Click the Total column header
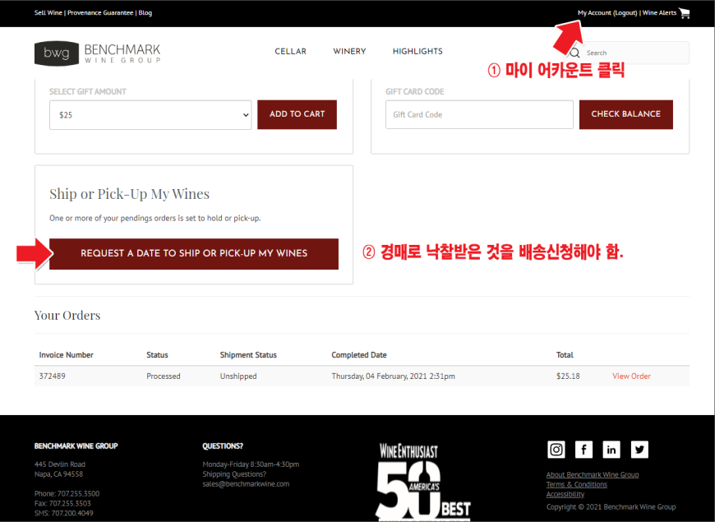 tap(565, 355)
